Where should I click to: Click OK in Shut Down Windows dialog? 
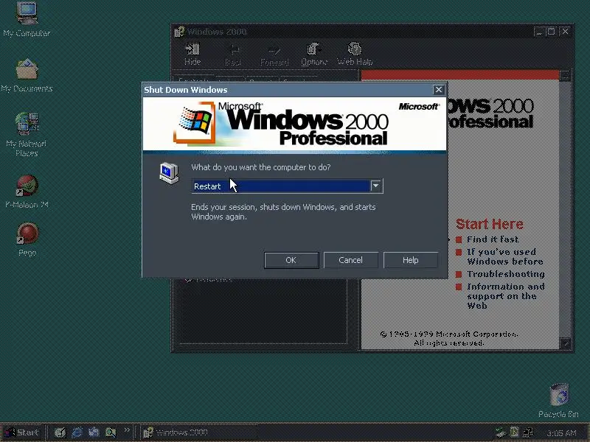click(x=291, y=260)
